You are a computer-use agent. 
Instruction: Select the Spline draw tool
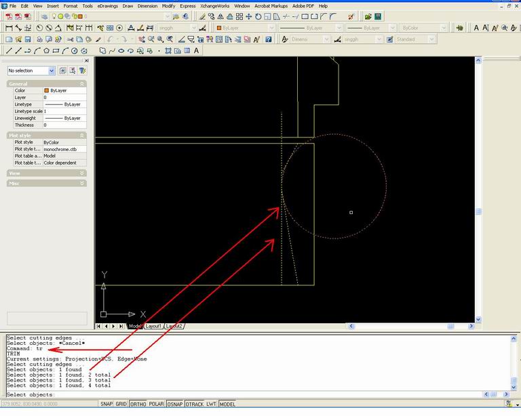pyautogui.click(x=112, y=51)
